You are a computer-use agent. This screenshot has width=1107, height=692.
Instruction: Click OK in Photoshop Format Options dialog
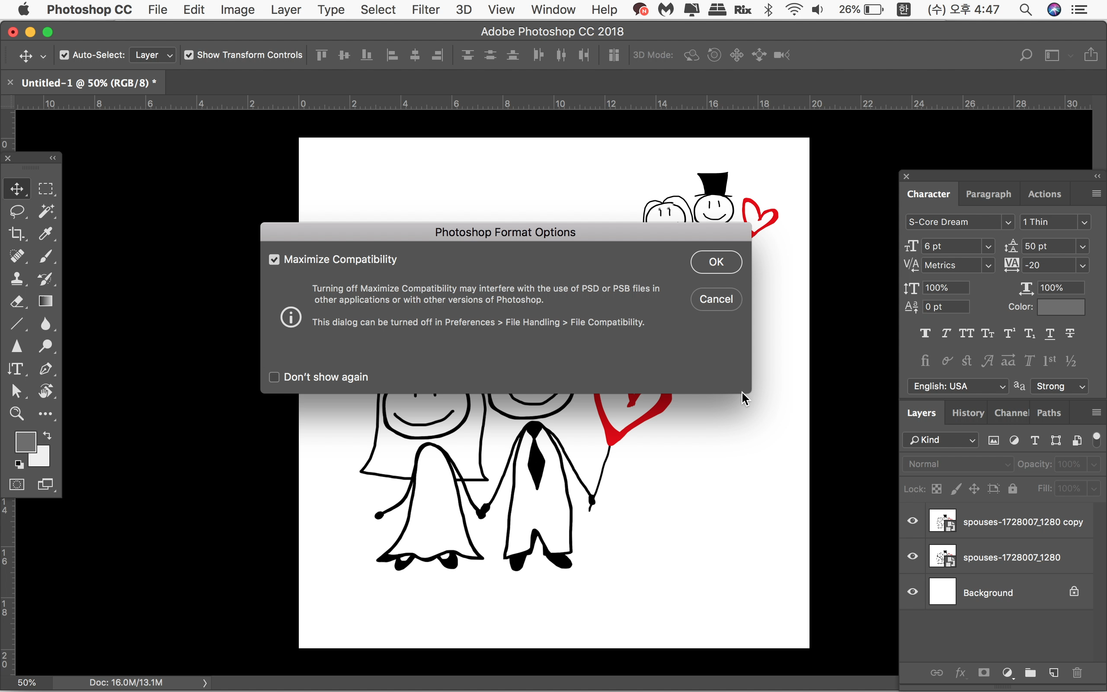716,262
